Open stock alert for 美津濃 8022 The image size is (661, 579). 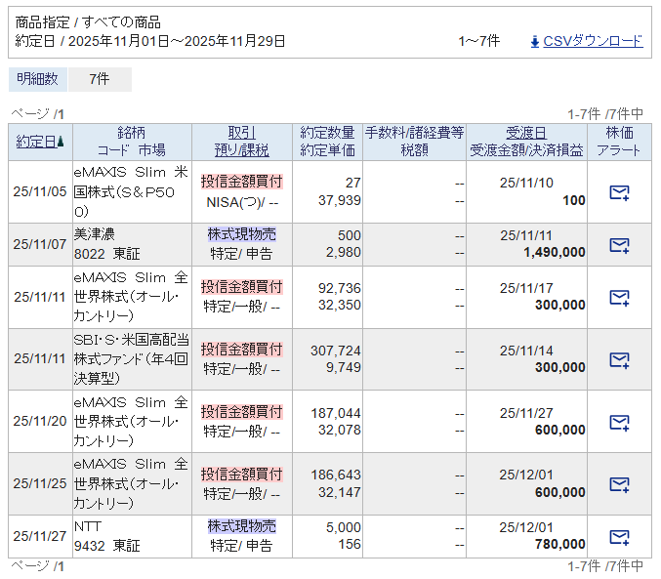click(619, 245)
